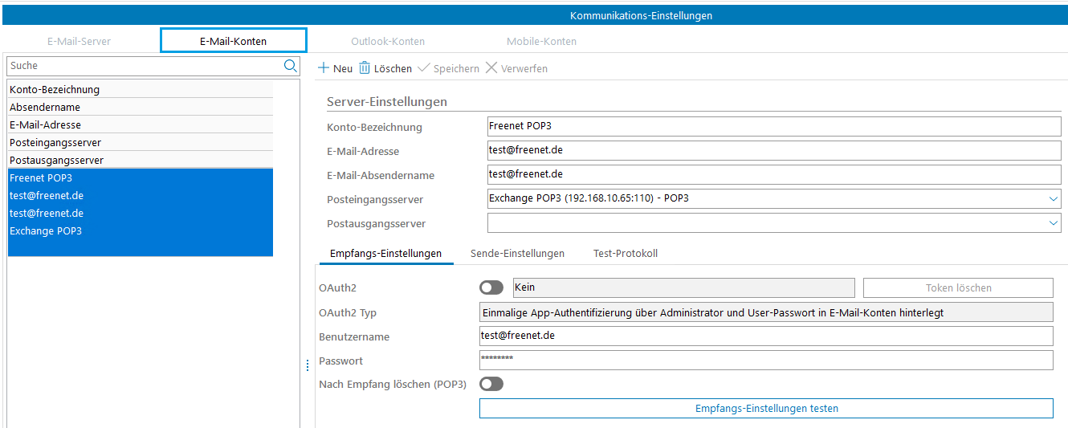1068x428 pixels.
Task: Click the plus icon for Neu
Action: pos(324,68)
